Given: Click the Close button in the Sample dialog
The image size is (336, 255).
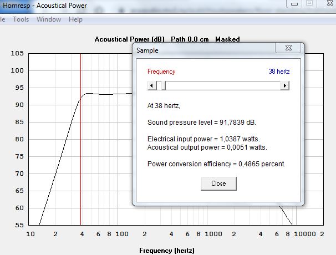Looking at the screenshot, I should click(218, 183).
